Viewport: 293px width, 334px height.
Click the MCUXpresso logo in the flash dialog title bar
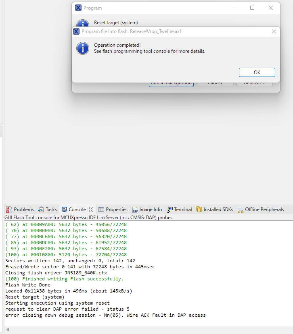tap(76, 31)
